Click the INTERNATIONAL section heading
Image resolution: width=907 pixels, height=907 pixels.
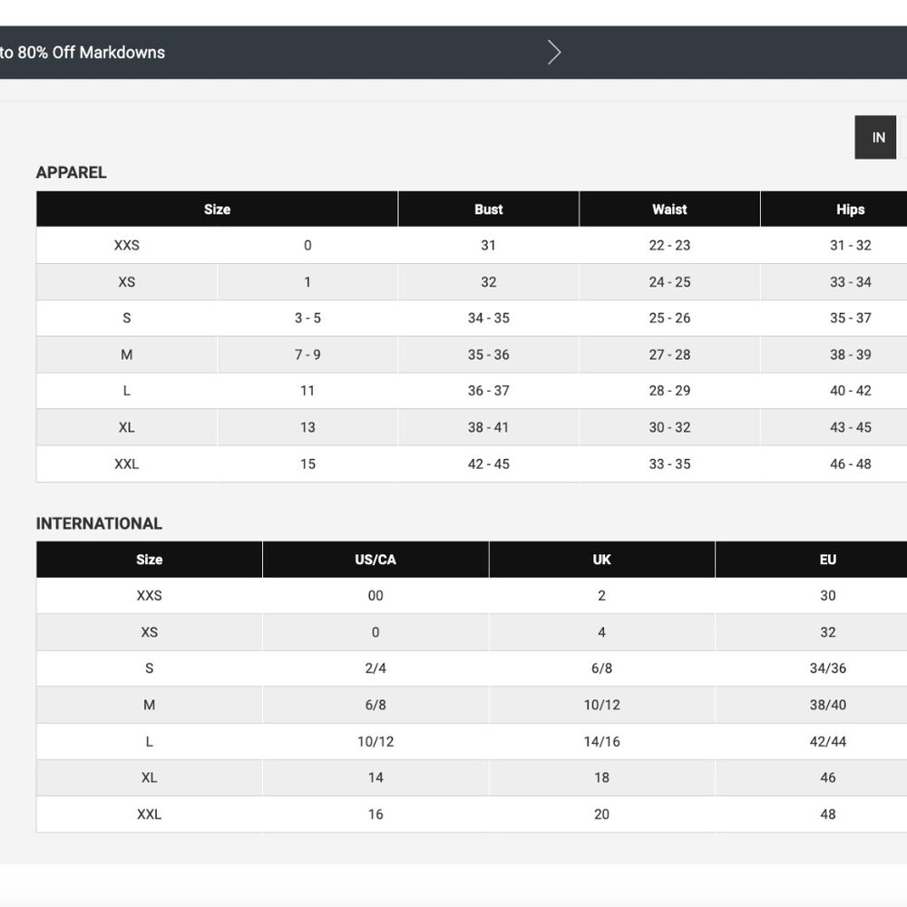[99, 523]
